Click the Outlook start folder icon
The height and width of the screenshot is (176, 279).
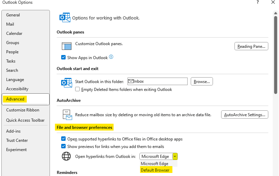pos(66,83)
